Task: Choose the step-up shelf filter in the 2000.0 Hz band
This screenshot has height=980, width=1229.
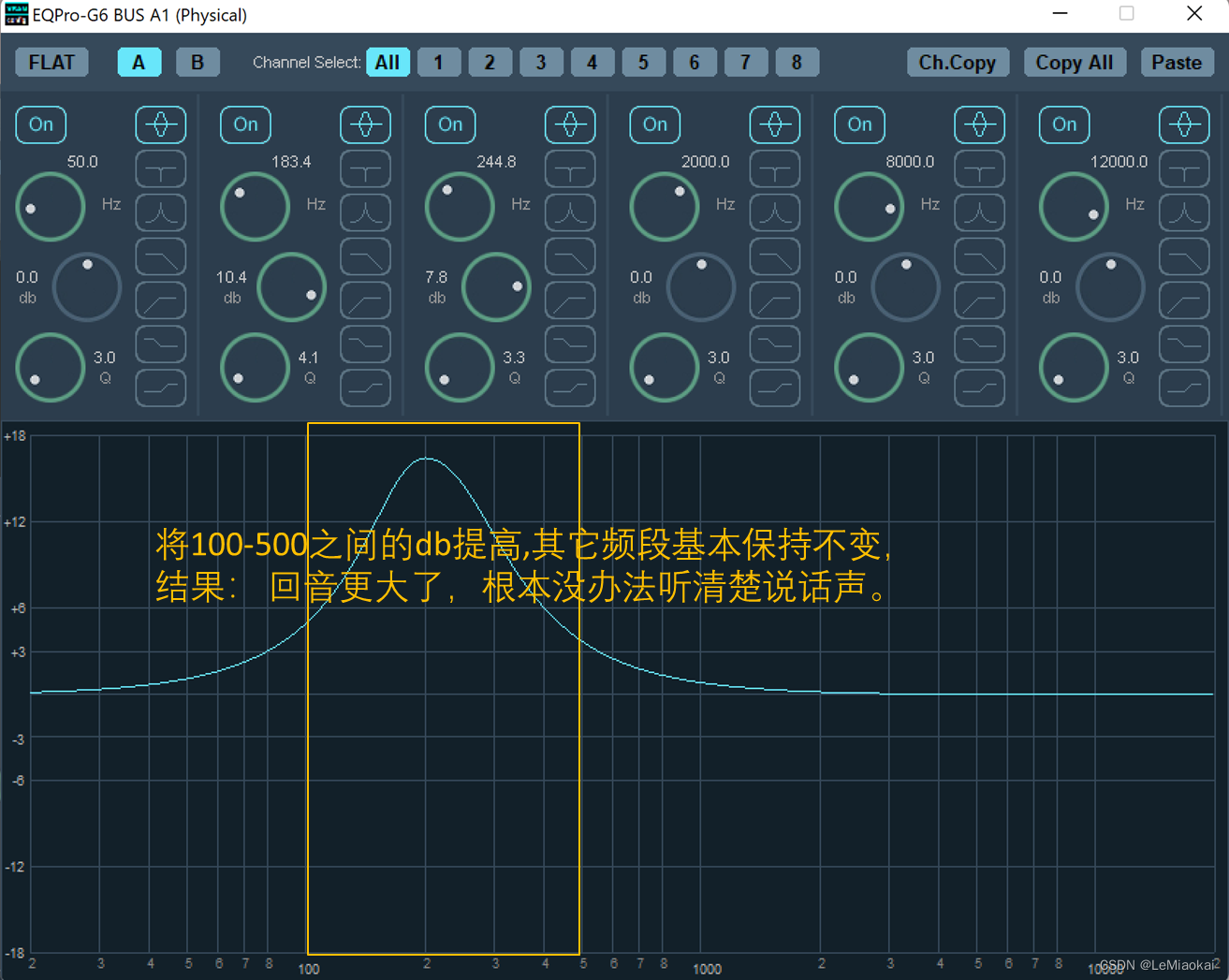Action: 775,388
